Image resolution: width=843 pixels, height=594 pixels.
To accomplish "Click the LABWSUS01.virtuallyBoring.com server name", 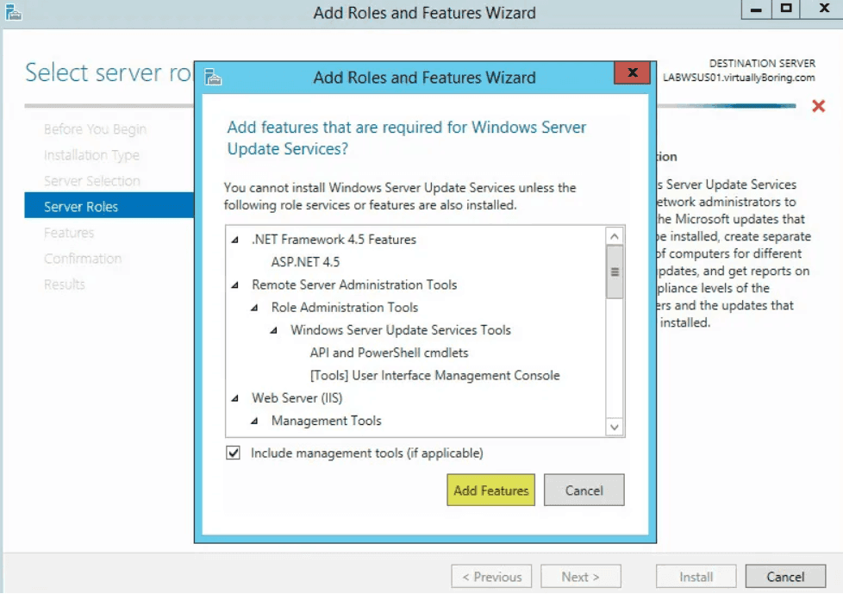I will point(739,78).
